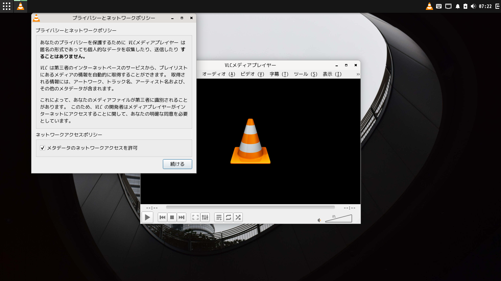This screenshot has height=281, width=501.
Task: Toggle fullscreen video mode in VLC
Action: tap(195, 217)
